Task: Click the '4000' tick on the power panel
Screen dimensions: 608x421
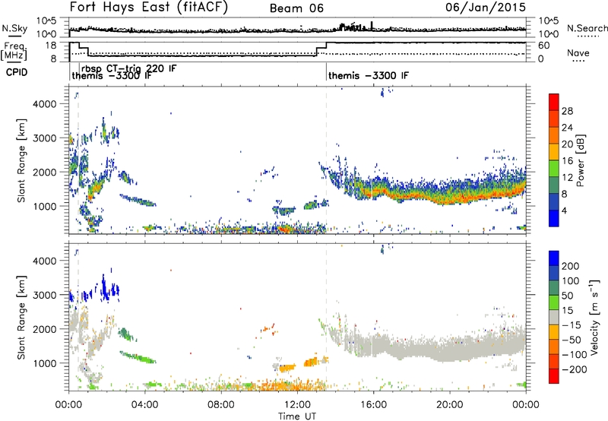Action: tap(45, 104)
